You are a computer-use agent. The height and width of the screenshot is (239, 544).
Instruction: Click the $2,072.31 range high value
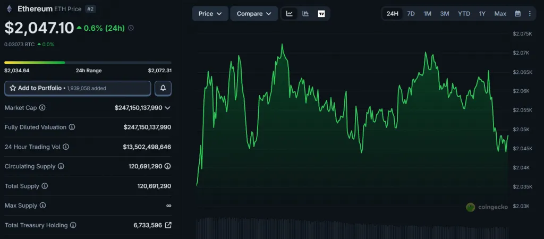(159, 71)
